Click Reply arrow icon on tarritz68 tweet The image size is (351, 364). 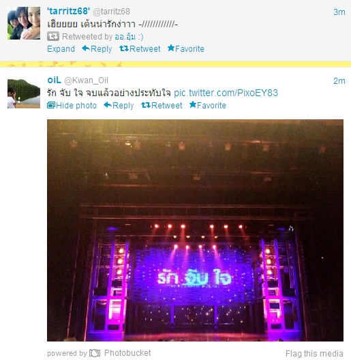coord(86,48)
